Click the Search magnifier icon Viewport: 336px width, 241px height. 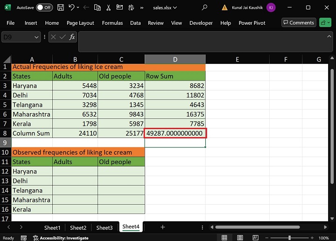pos(204,7)
